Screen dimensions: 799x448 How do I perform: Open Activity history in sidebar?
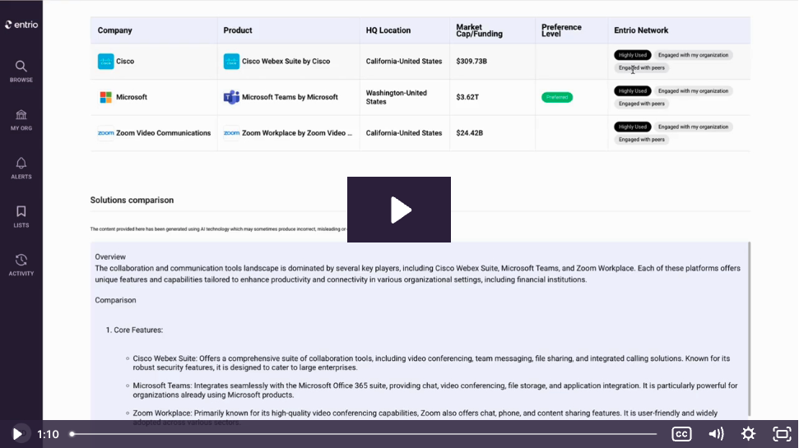(21, 265)
